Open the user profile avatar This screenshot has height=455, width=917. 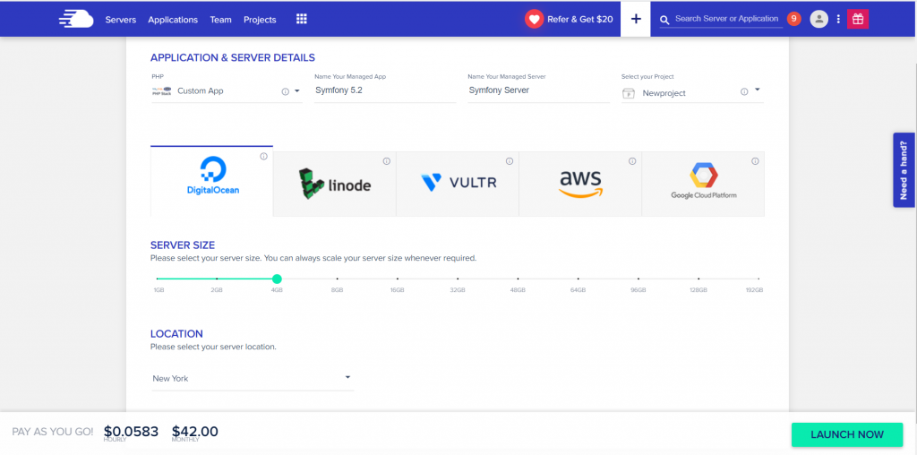pyautogui.click(x=818, y=19)
